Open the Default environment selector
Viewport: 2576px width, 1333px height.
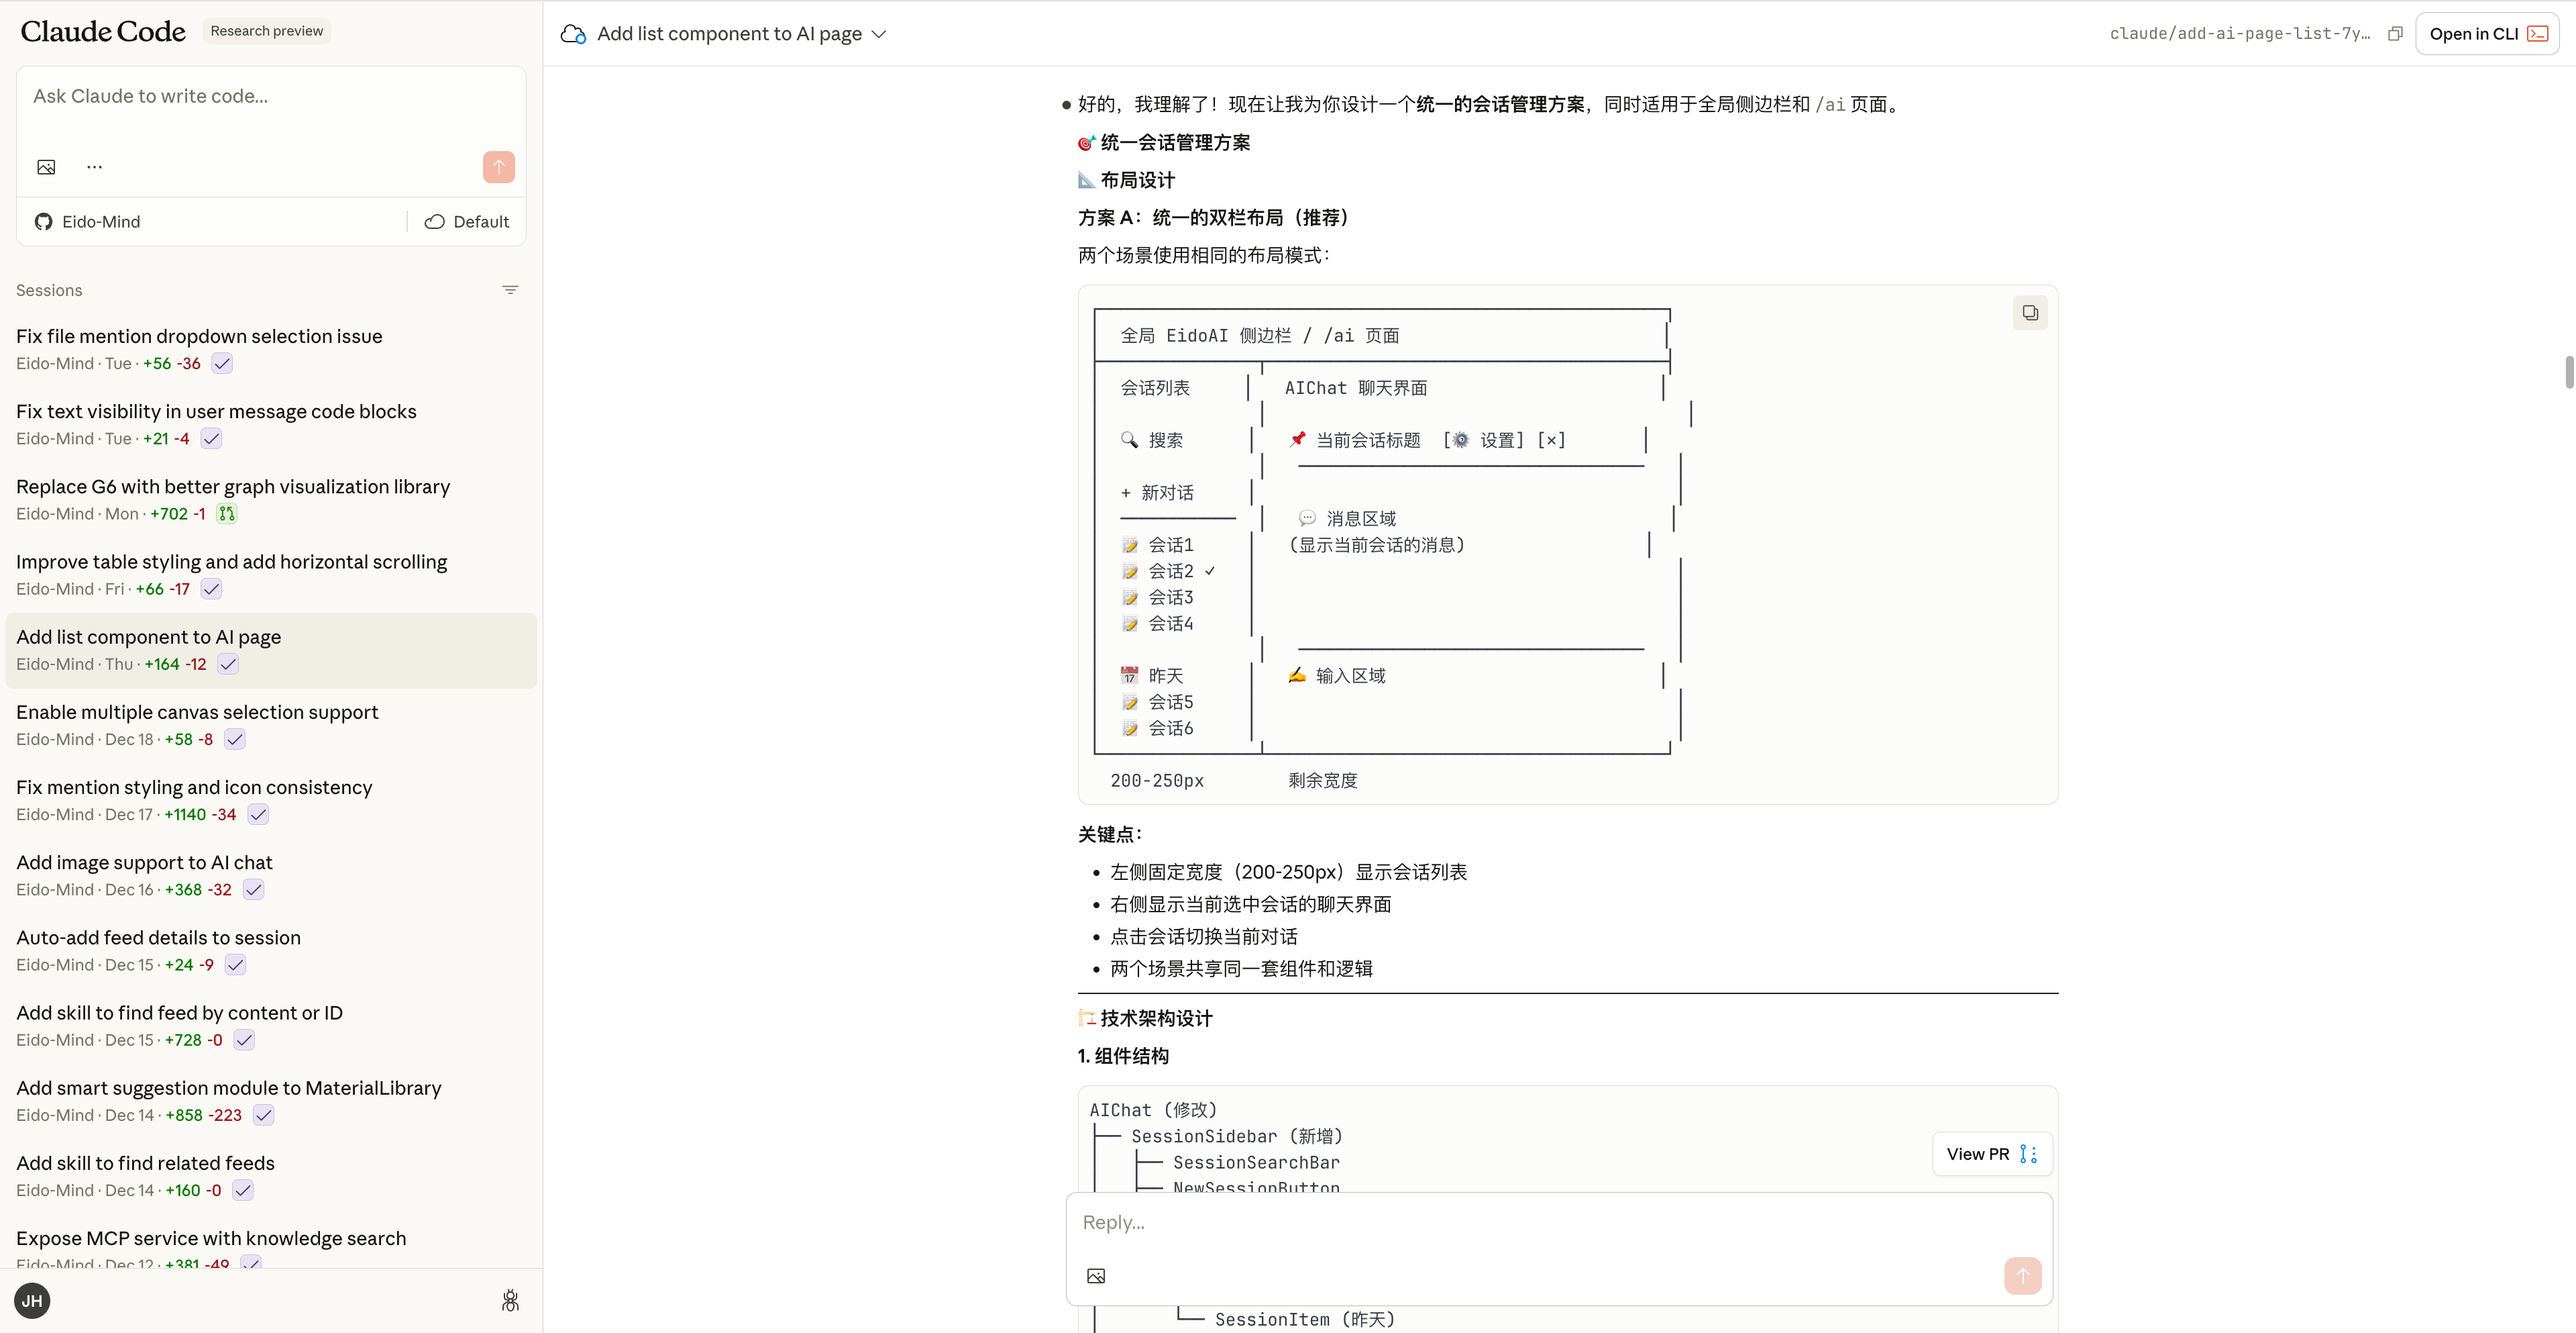(467, 222)
